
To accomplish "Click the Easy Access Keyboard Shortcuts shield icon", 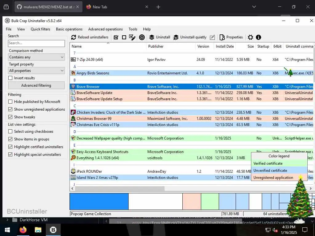I will (73, 152).
